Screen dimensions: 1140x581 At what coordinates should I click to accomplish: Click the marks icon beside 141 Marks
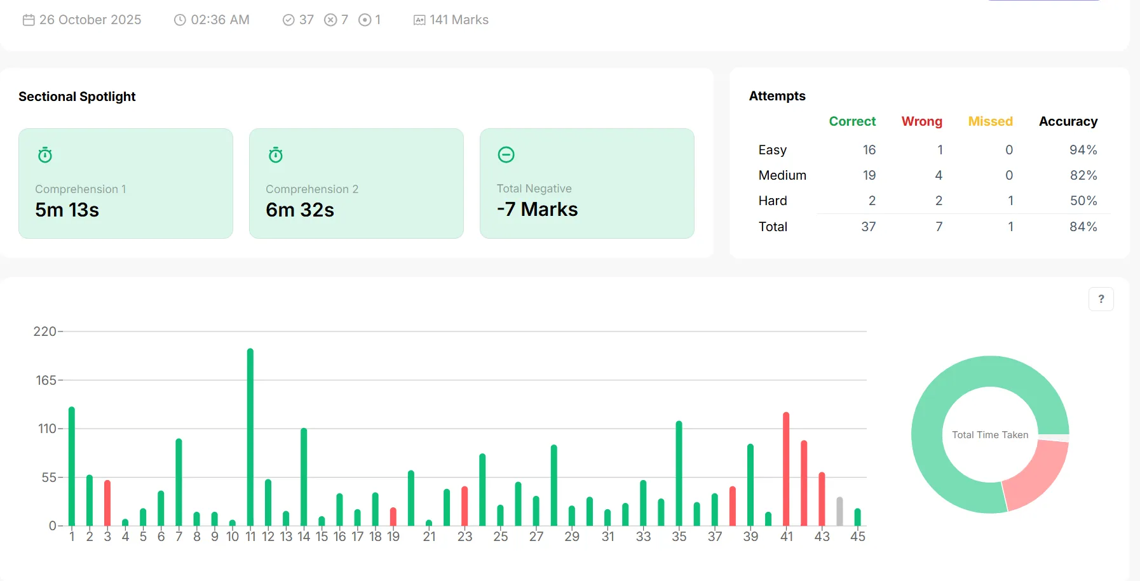point(419,20)
